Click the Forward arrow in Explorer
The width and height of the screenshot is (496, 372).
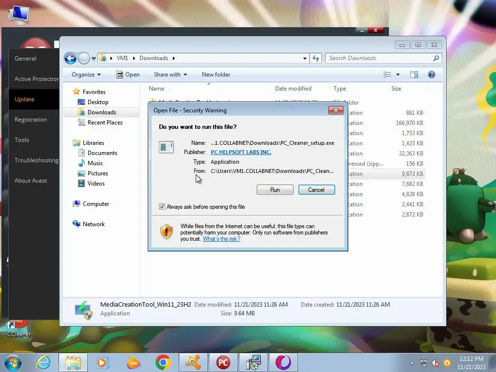(84, 58)
